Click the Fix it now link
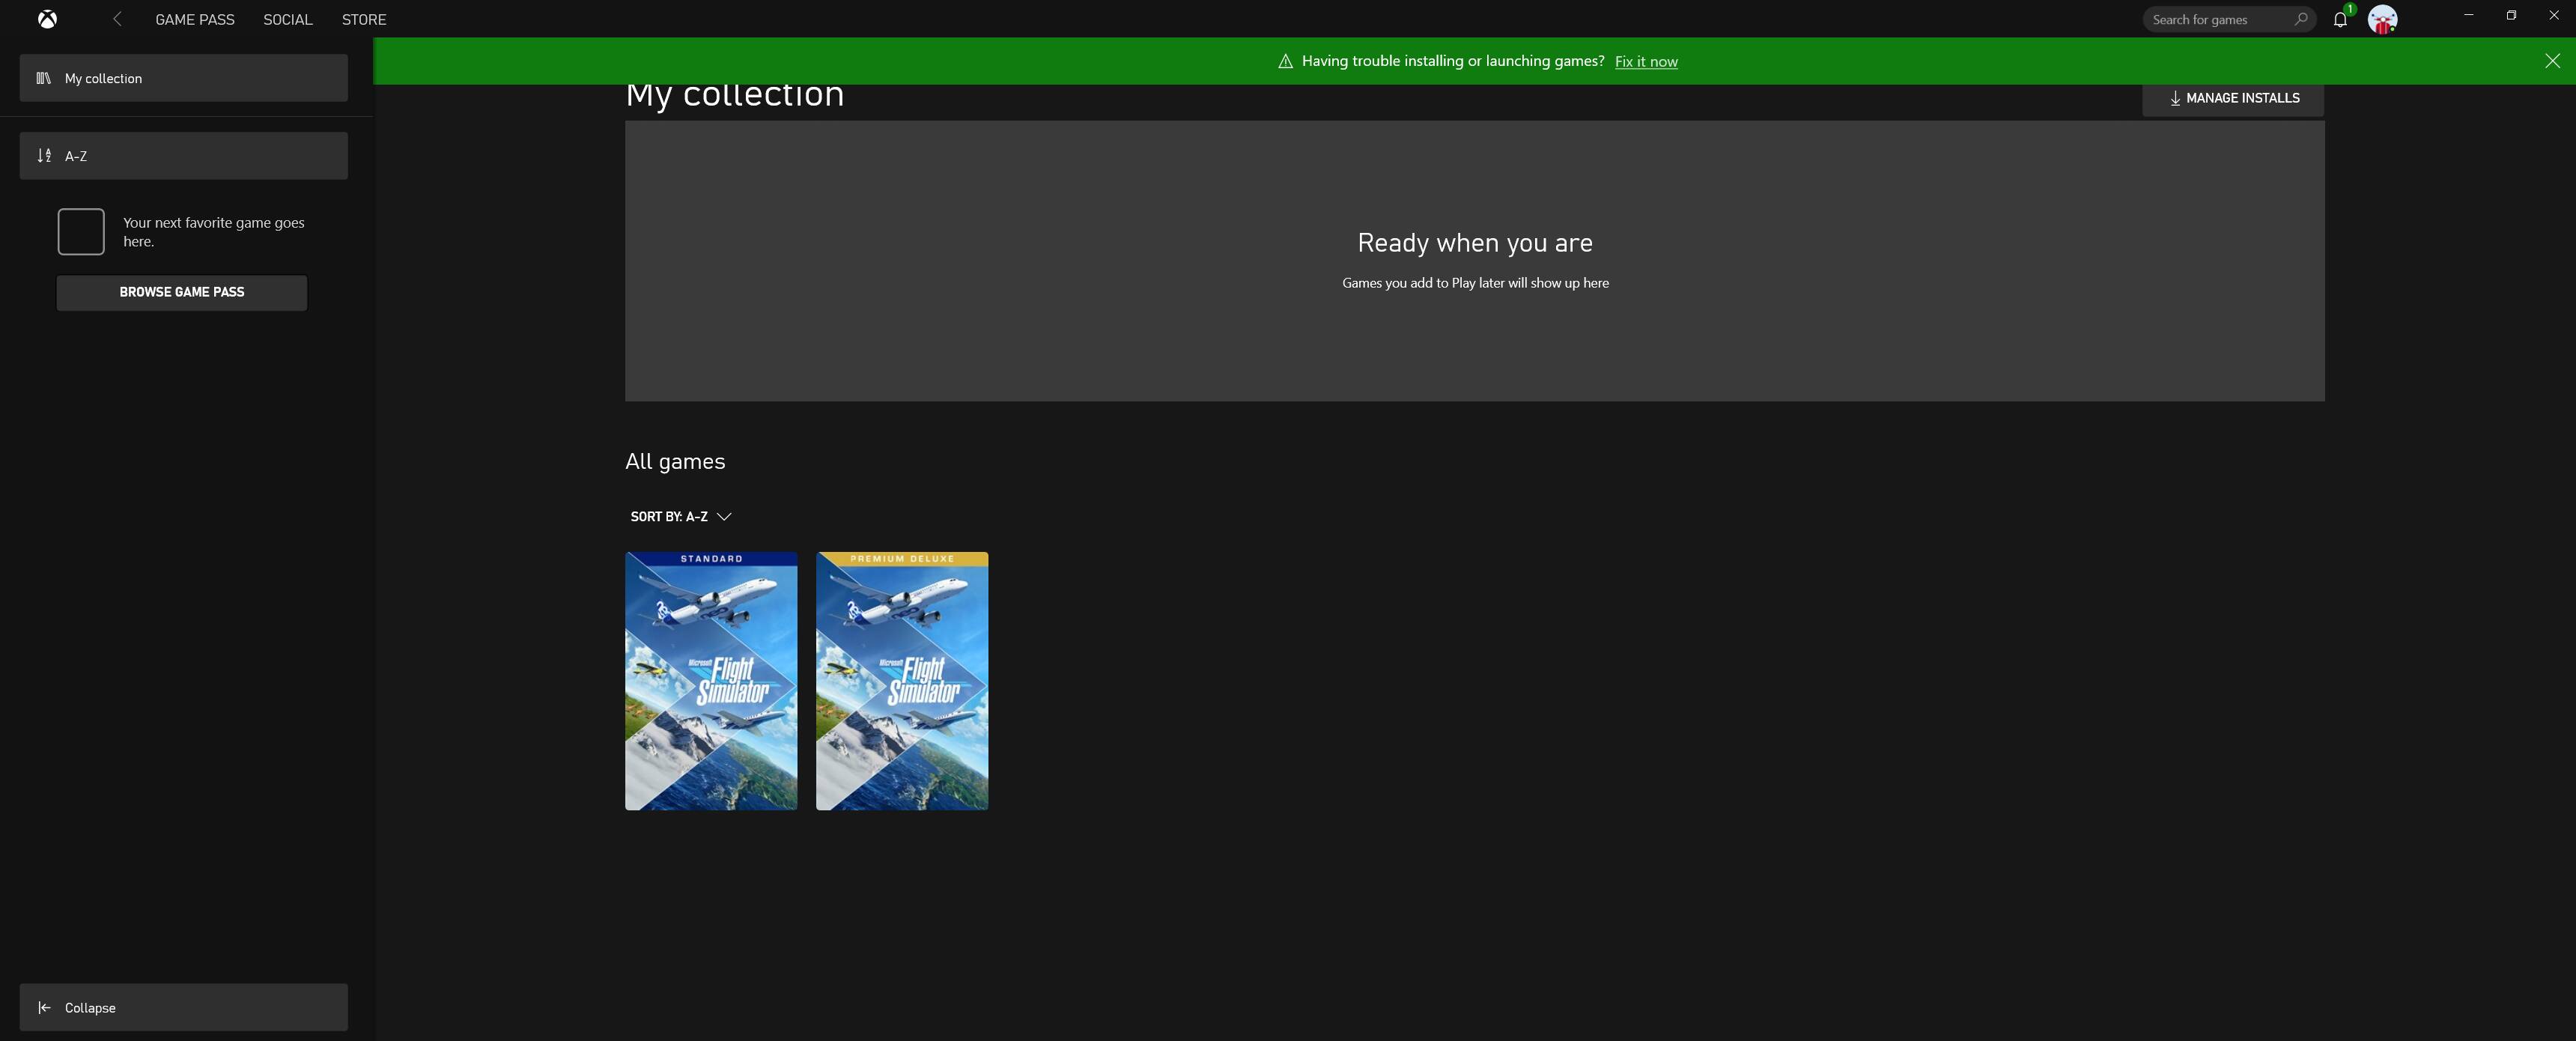Screen dimensions: 2576x1041 pyautogui.click(x=1646, y=61)
